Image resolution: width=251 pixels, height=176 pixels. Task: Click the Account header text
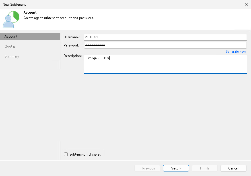29,12
